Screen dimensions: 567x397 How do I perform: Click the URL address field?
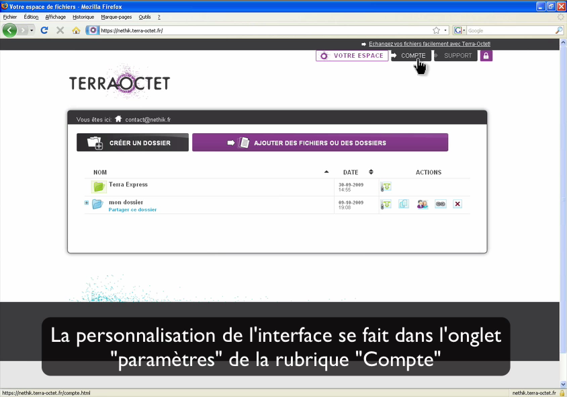coord(266,30)
